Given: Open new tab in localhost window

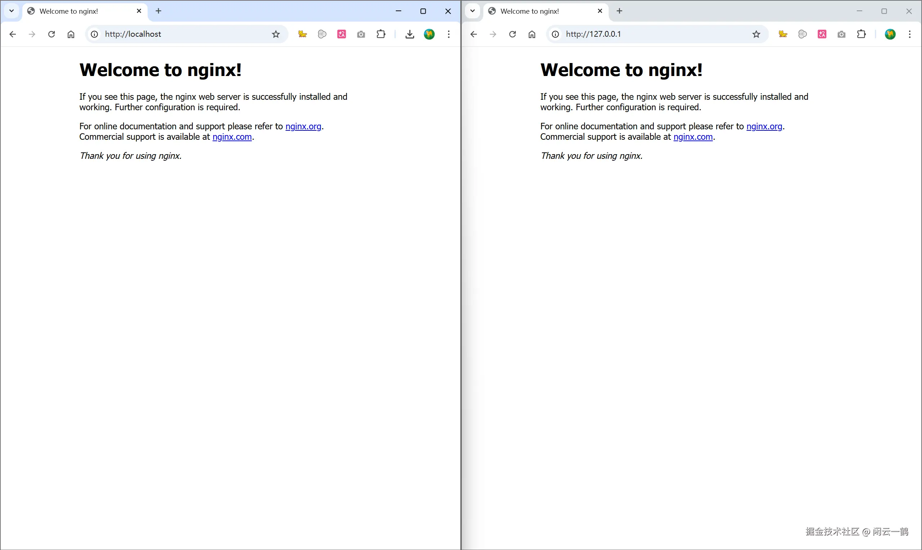Looking at the screenshot, I should click(x=158, y=11).
